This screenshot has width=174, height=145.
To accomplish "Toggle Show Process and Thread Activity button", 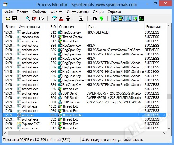I will tap(135, 19).
